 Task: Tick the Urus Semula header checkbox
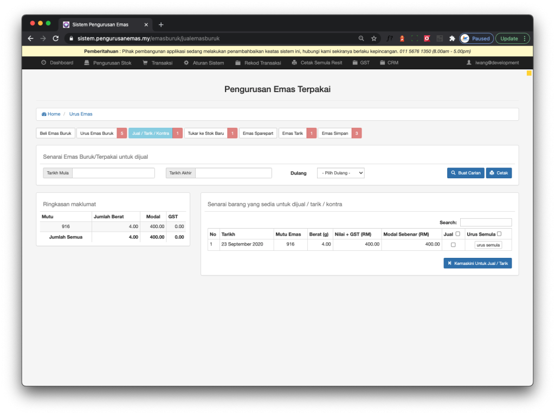(499, 234)
